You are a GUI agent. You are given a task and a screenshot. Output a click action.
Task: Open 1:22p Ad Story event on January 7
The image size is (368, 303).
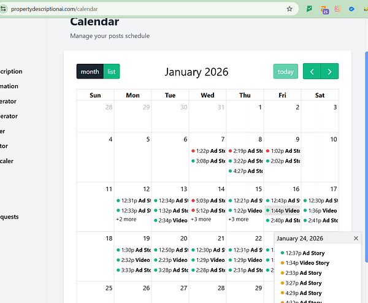click(x=208, y=151)
